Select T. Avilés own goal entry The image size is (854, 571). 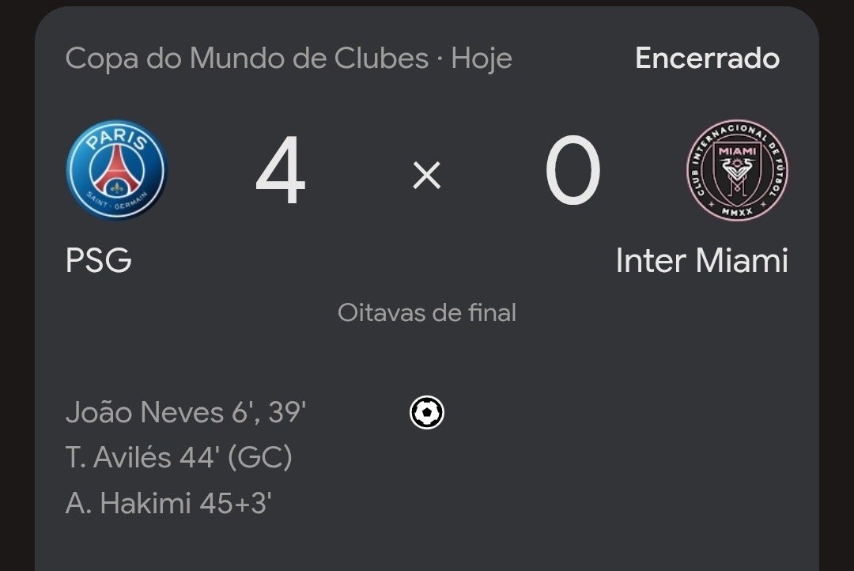179,457
